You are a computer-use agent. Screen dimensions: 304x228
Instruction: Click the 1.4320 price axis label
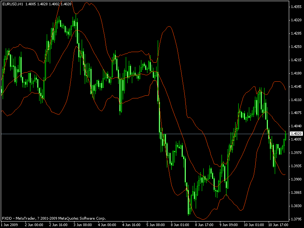296,20
